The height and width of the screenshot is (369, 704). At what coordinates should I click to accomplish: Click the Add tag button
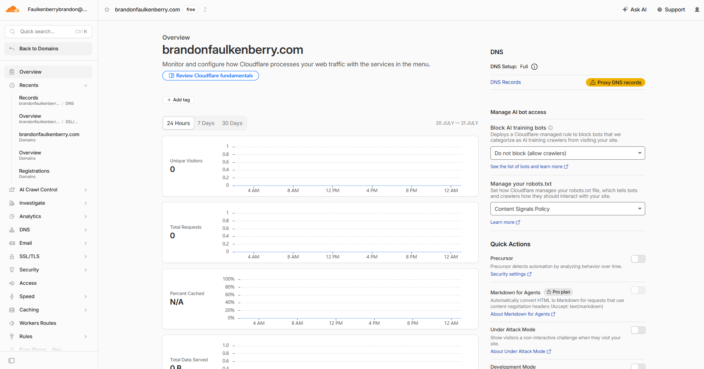pyautogui.click(x=178, y=100)
